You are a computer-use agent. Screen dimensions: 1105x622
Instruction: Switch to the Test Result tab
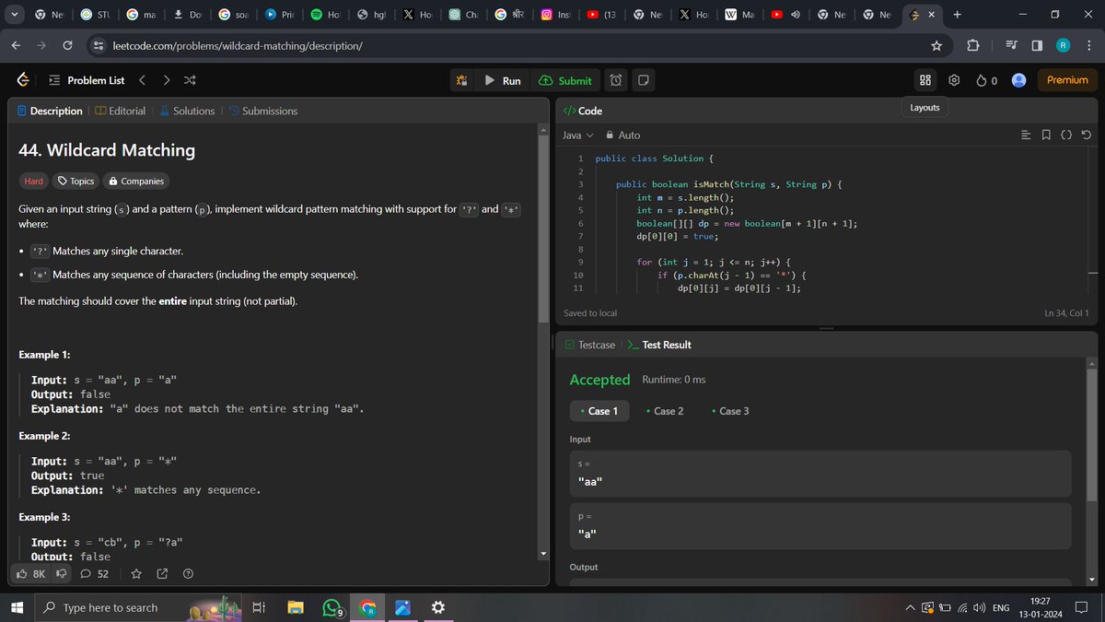659,345
